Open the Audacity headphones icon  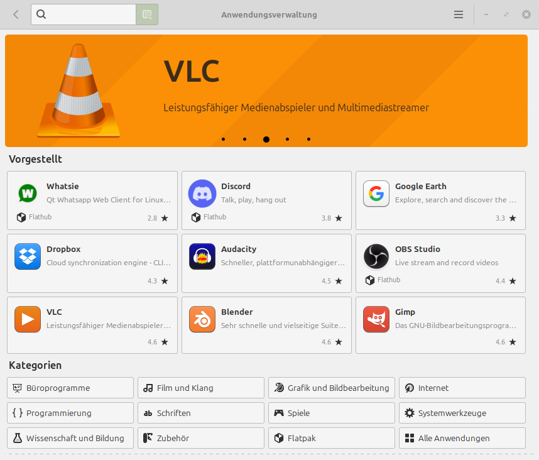point(202,256)
